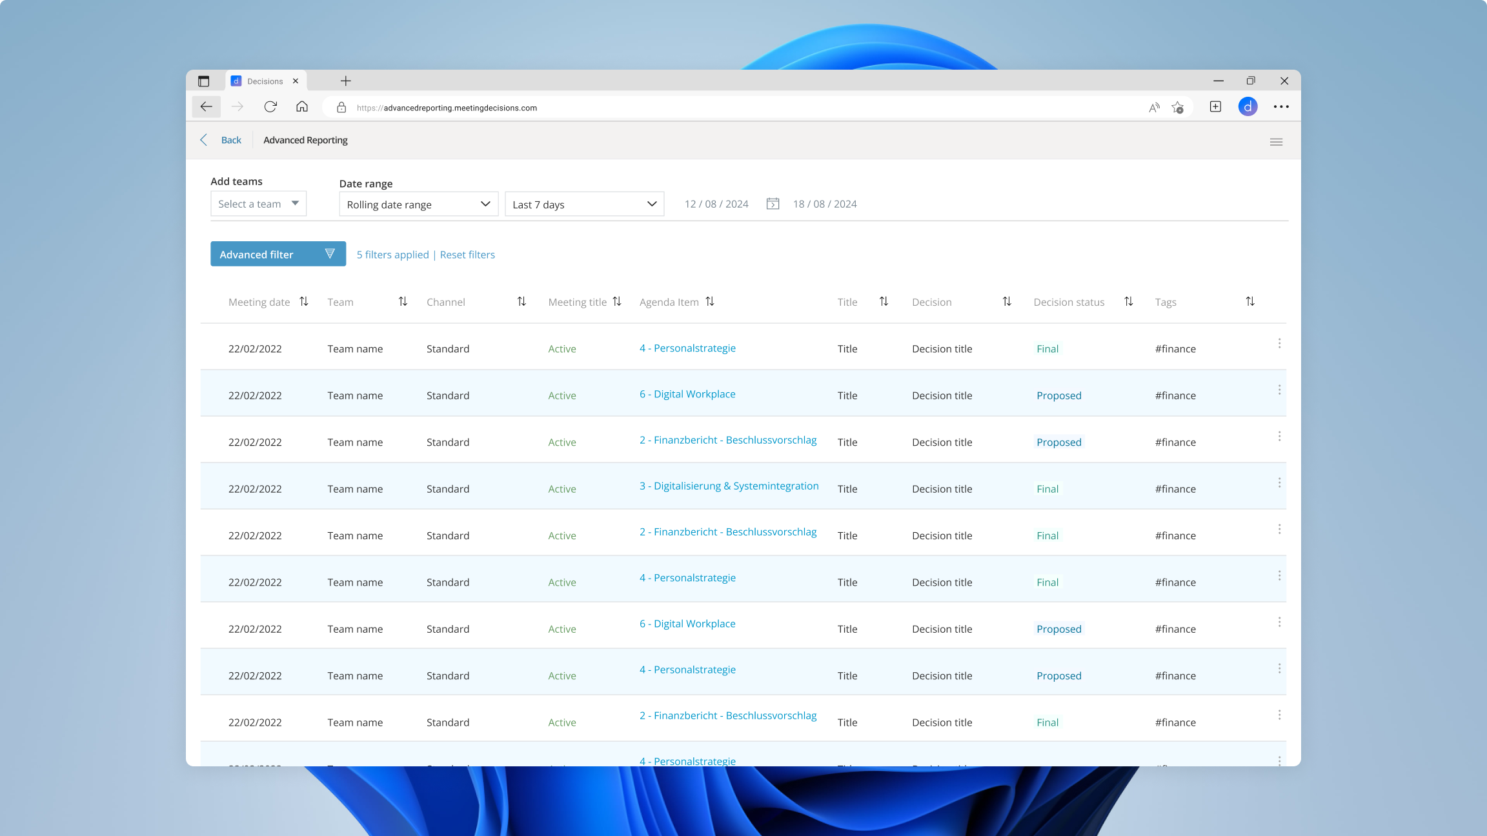The width and height of the screenshot is (1487, 836).
Task: Sort the Tags column
Action: [x=1249, y=301]
